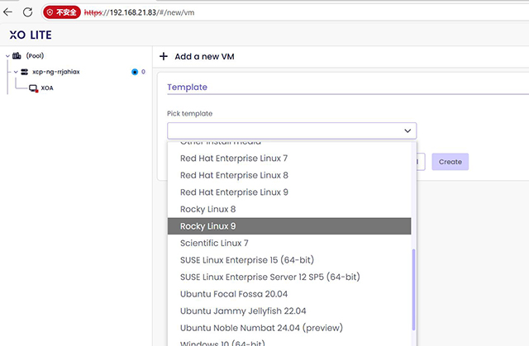
Task: Click inside the Pick template combo box
Action: [x=292, y=130]
